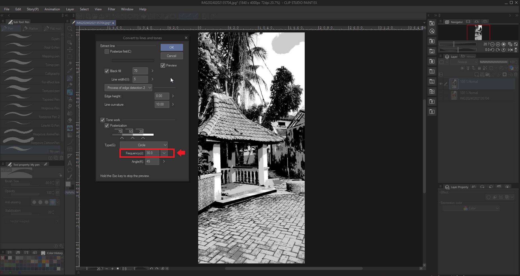Toggle the Tone work checkbox

click(x=103, y=120)
